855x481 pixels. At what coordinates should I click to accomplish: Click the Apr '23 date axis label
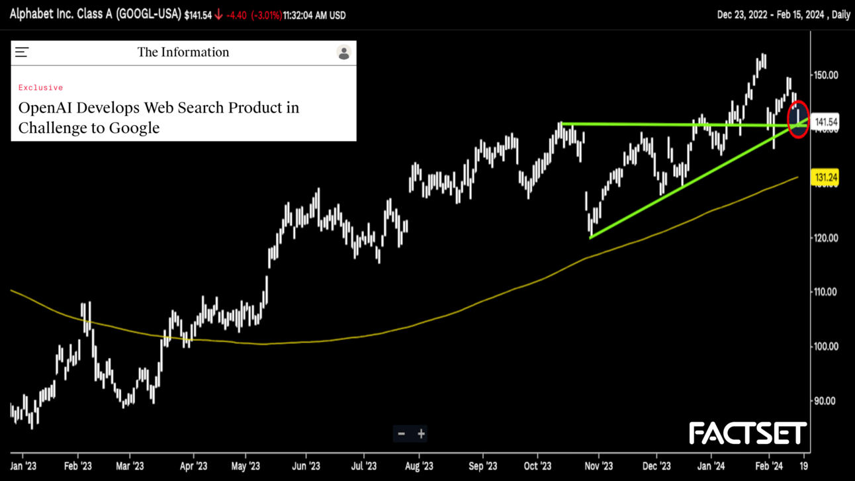click(193, 466)
